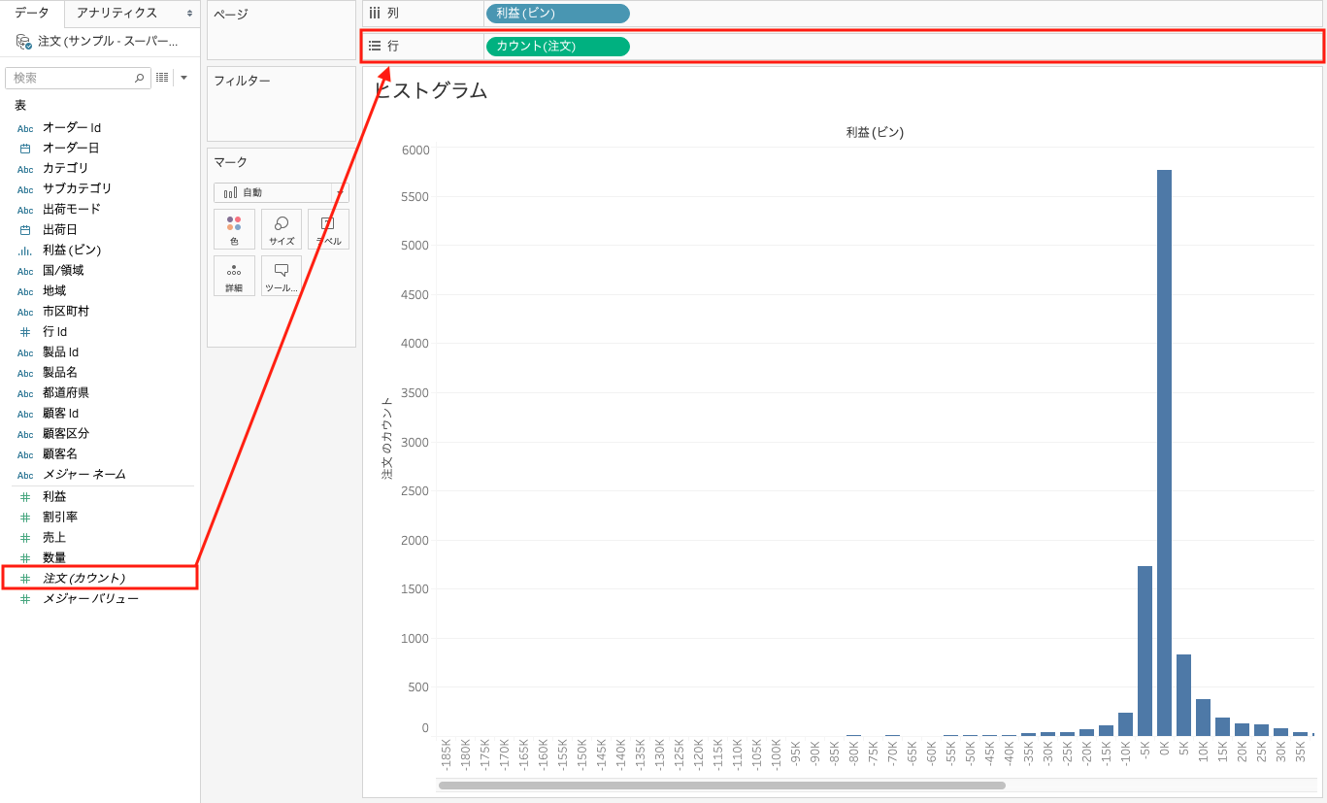Open the ラベル (label) marks card

328,229
